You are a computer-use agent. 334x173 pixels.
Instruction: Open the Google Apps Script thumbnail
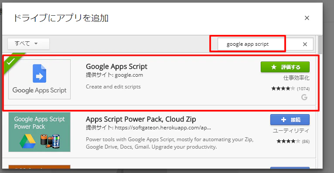(39, 79)
